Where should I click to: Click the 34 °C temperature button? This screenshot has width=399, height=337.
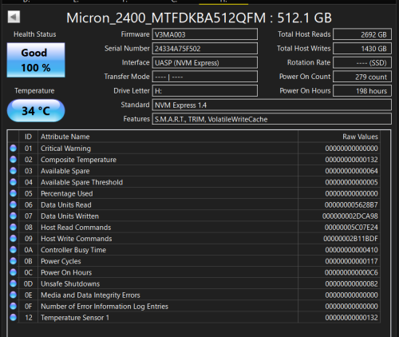click(36, 111)
